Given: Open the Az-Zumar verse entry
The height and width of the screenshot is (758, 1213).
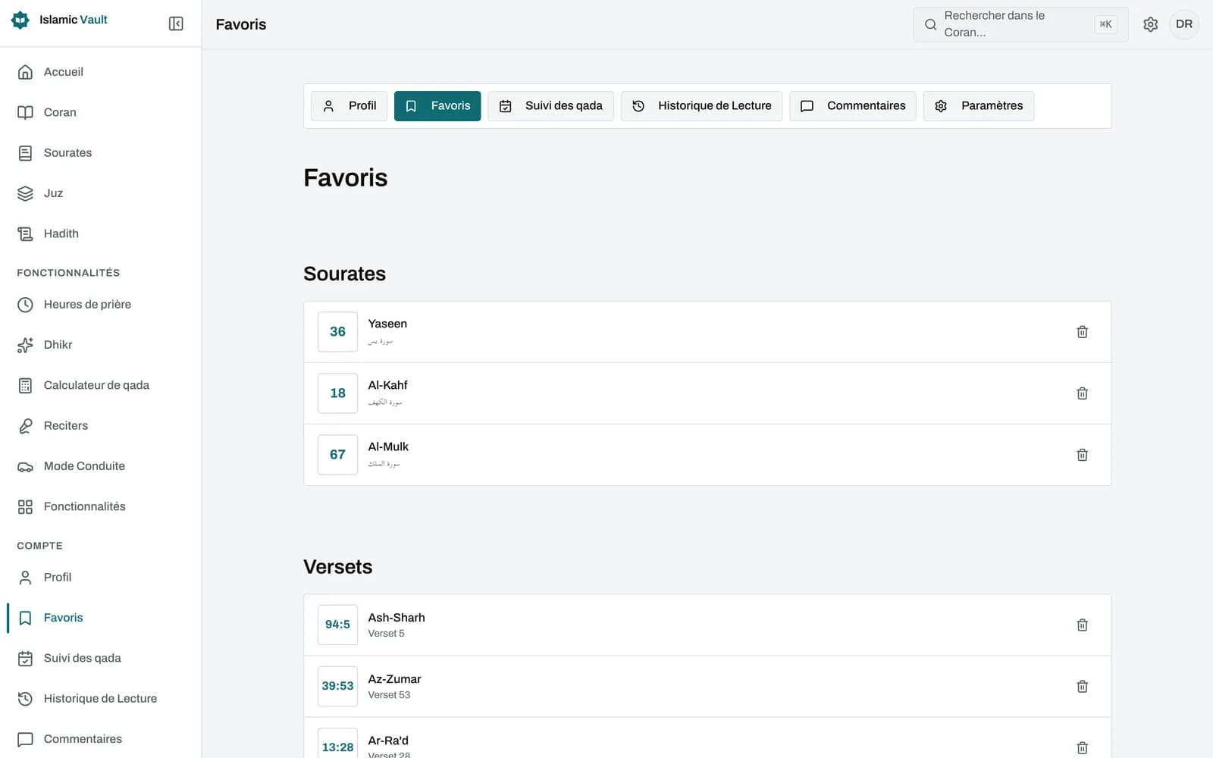Looking at the screenshot, I should [707, 687].
